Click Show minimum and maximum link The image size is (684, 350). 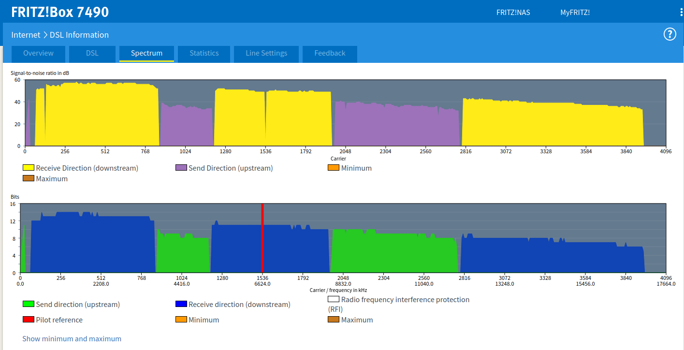(72, 339)
